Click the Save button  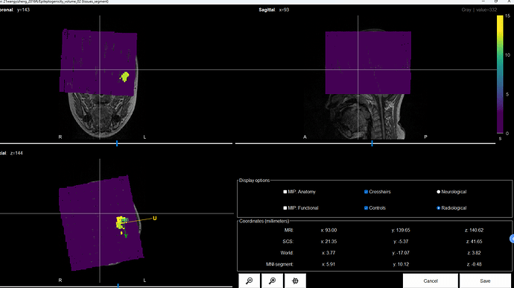click(x=485, y=281)
